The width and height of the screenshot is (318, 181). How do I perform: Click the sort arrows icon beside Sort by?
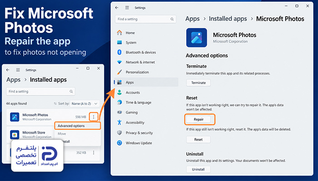coord(55,104)
